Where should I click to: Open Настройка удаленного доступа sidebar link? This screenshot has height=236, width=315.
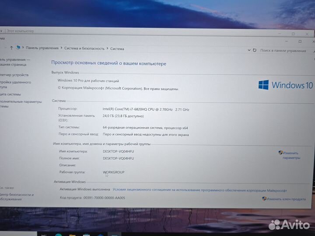(x=15, y=84)
